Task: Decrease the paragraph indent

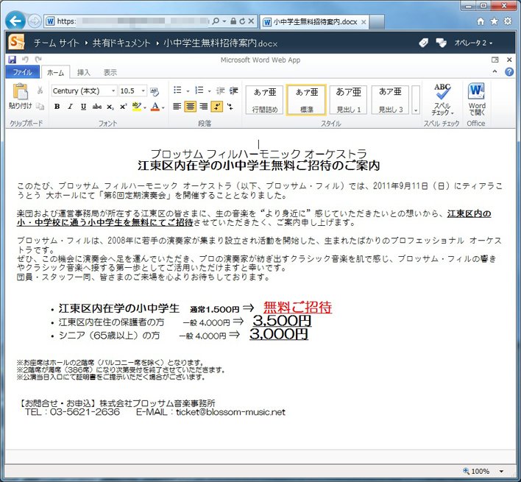Action: coord(220,91)
